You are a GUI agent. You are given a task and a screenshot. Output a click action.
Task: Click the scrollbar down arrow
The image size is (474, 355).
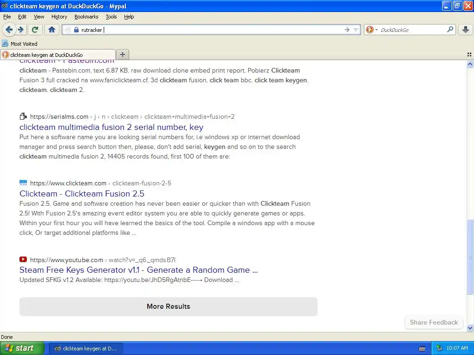pyautogui.click(x=470, y=328)
